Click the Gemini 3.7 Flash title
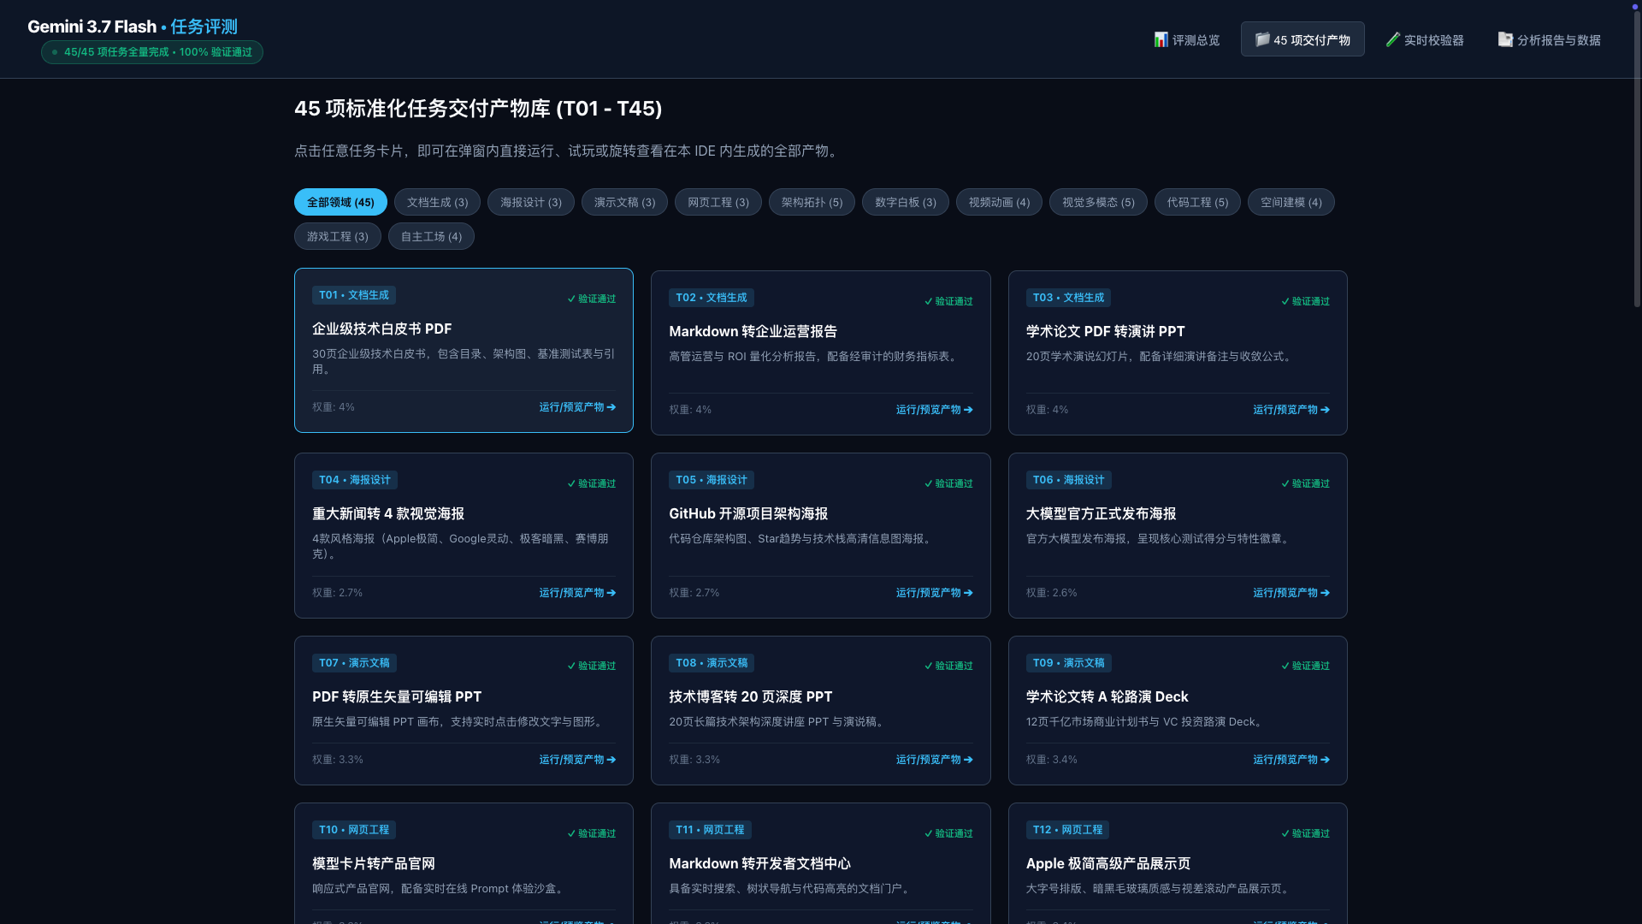This screenshot has width=1642, height=924. coord(92,27)
